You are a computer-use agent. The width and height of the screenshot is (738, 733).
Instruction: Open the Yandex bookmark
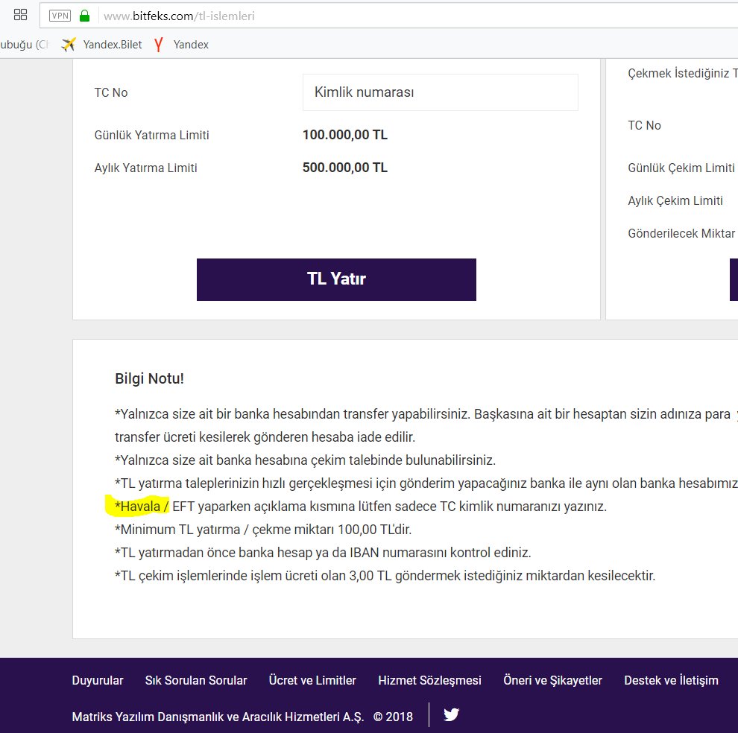[181, 45]
